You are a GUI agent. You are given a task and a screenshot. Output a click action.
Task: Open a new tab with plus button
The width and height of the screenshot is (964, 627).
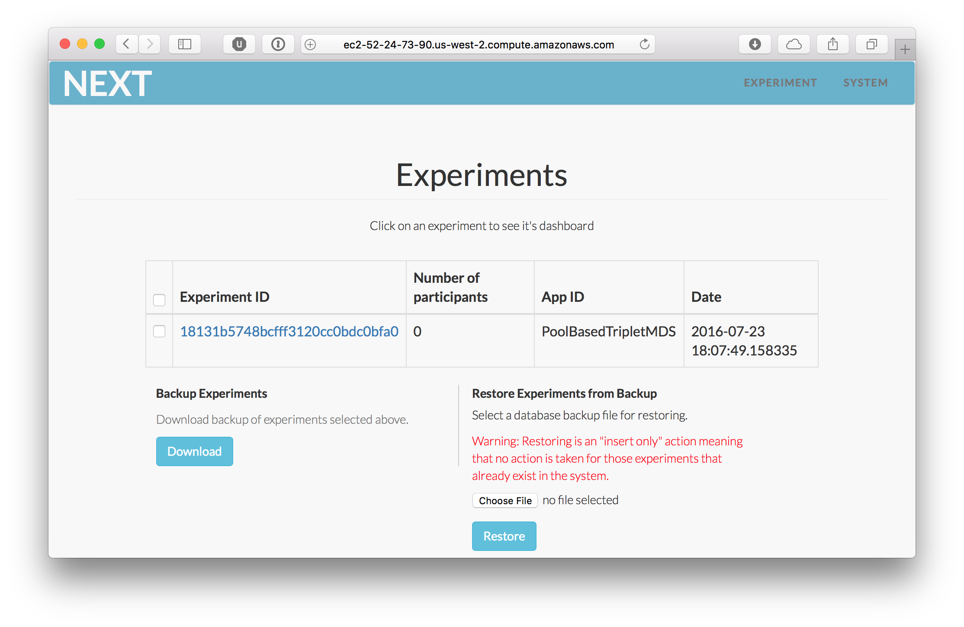pos(905,50)
